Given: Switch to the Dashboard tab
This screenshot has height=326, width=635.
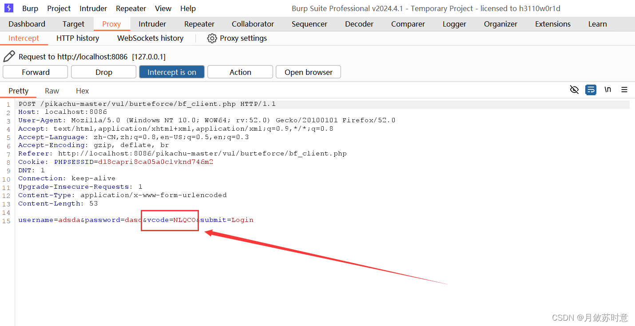Looking at the screenshot, I should coord(27,24).
